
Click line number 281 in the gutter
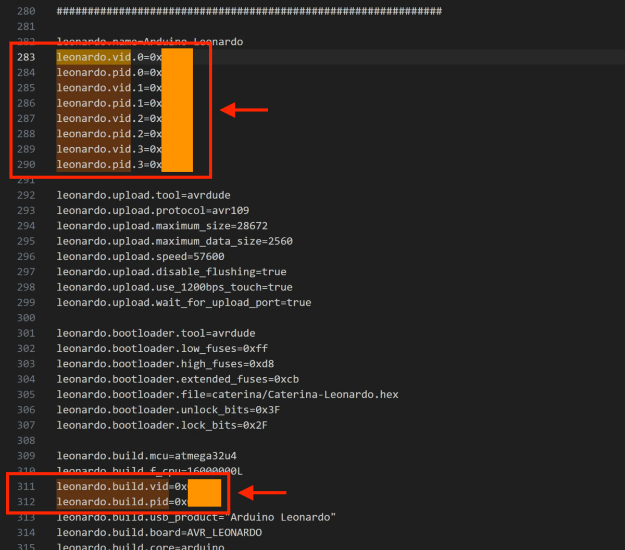26,27
